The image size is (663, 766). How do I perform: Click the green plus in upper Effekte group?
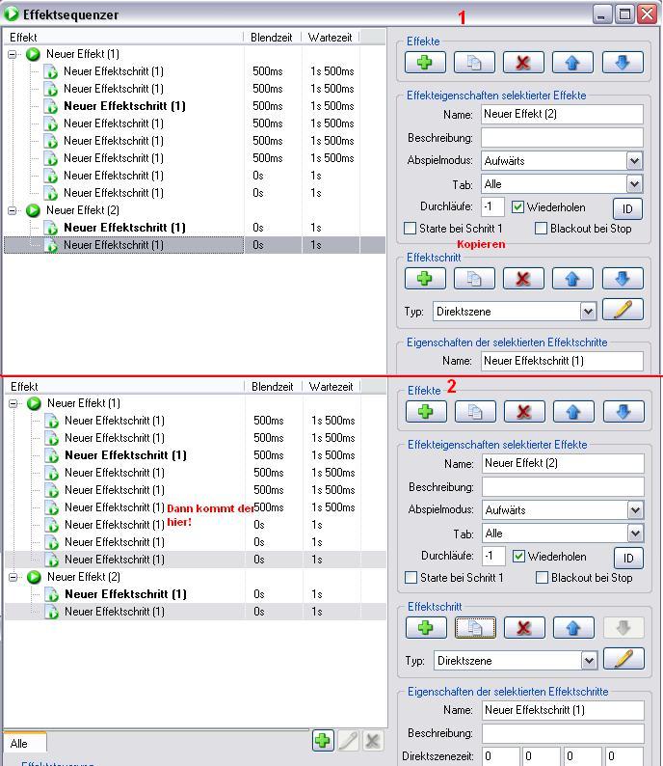(425, 63)
